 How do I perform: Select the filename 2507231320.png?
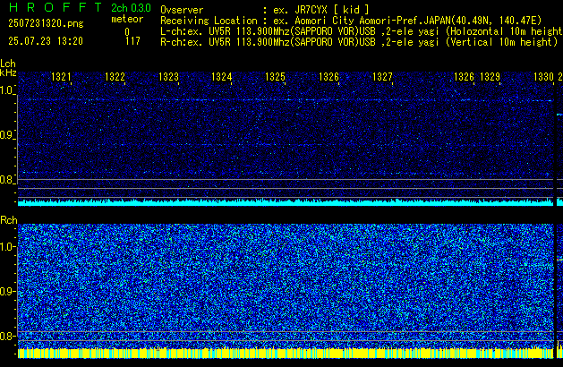46,23
